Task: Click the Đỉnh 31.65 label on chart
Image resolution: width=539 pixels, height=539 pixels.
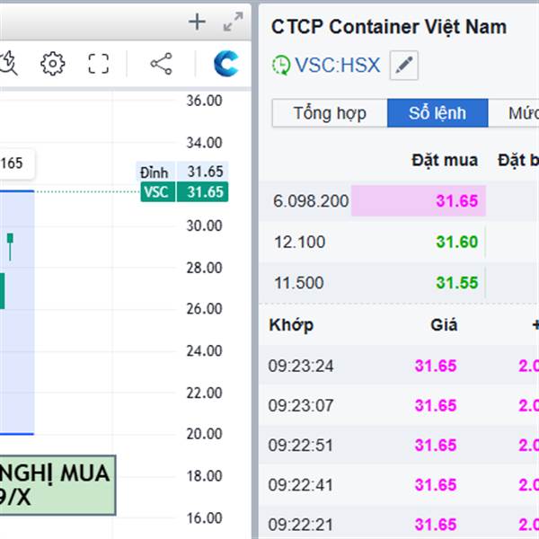Action: tap(182, 172)
